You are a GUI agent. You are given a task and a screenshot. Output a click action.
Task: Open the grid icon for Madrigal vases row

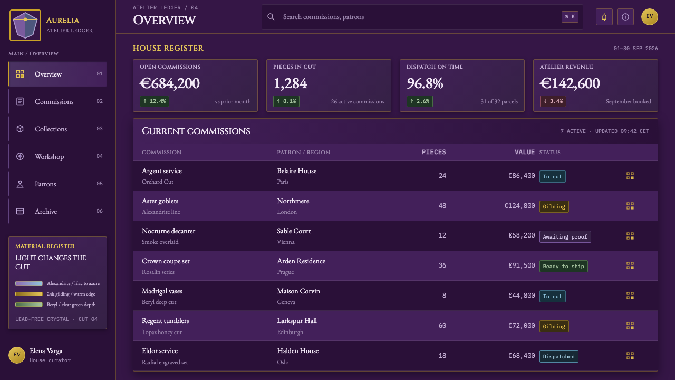pos(630,296)
